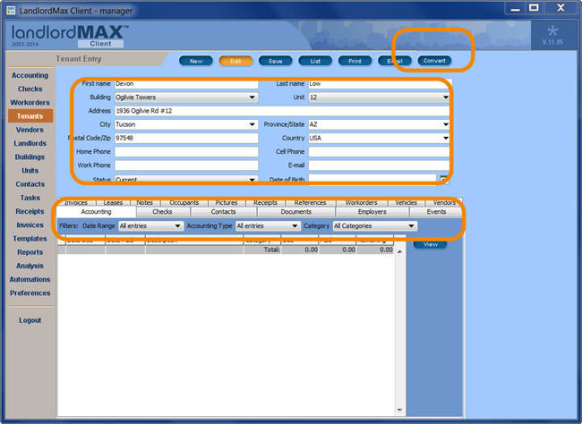Click the Convert button
The width and height of the screenshot is (582, 424).
[434, 61]
